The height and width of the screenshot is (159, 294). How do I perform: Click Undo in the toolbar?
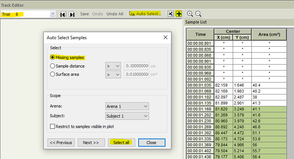tap(98, 14)
